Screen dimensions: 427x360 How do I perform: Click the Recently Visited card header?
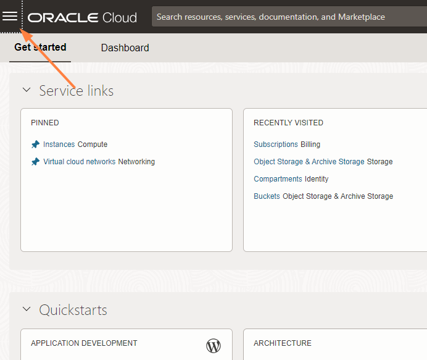pyautogui.click(x=288, y=123)
